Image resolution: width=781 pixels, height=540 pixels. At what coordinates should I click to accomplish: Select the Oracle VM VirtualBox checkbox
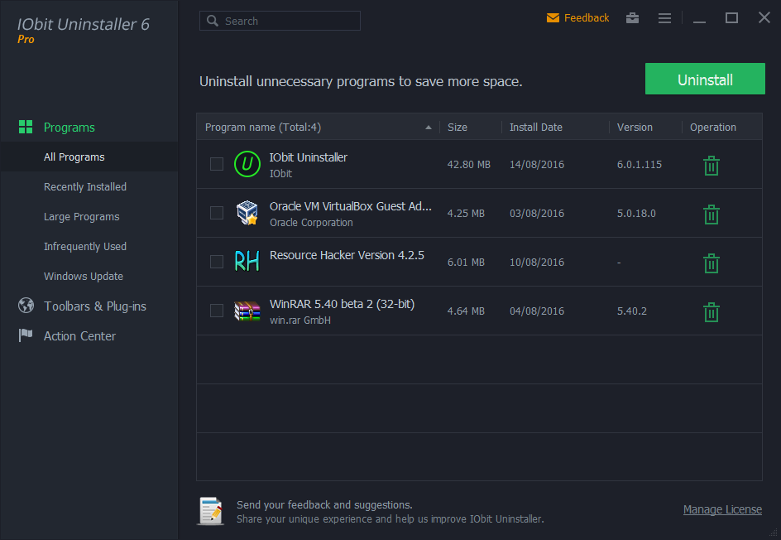click(217, 213)
